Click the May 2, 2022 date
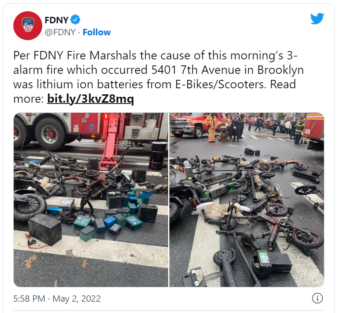 (x=76, y=299)
